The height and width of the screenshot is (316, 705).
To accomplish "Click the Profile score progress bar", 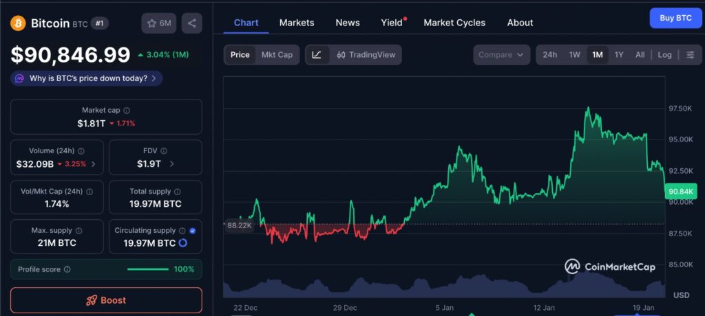I will 148,269.
